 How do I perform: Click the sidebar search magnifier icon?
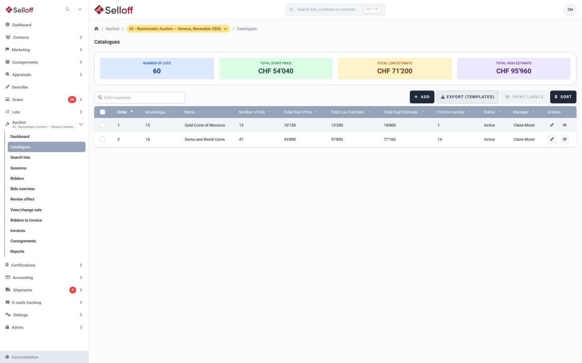point(68,9)
